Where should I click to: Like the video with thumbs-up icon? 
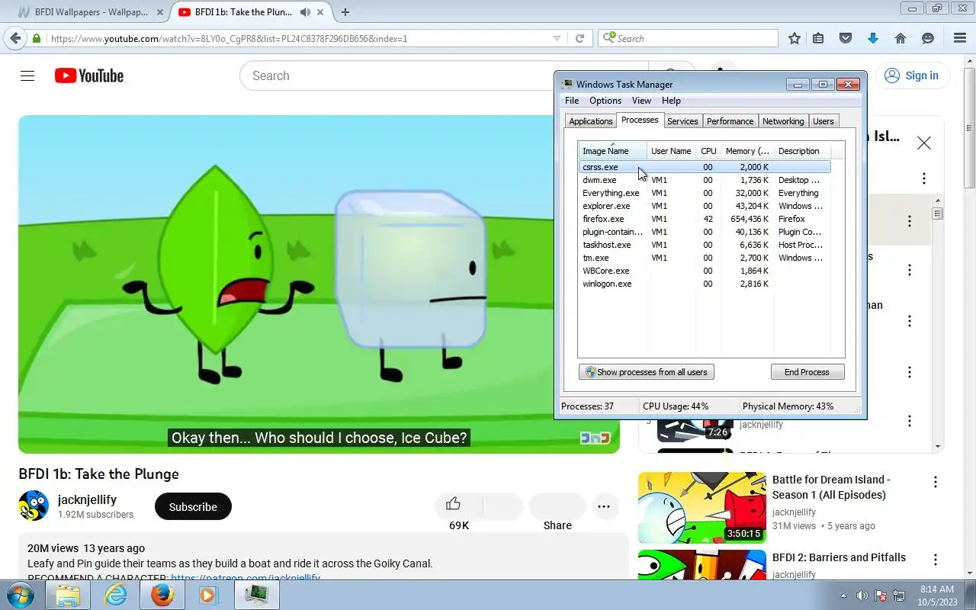(454, 503)
